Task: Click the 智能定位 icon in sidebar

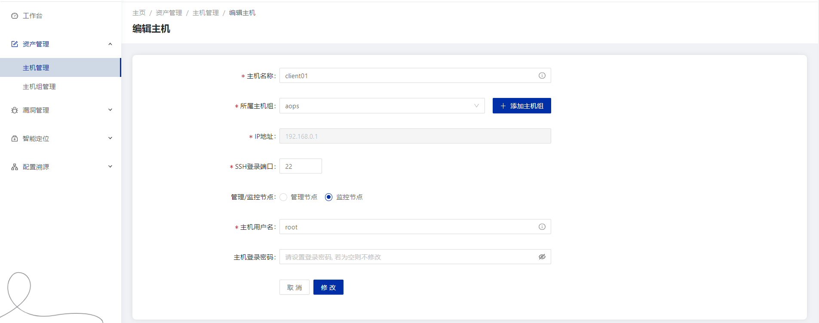Action: point(15,139)
